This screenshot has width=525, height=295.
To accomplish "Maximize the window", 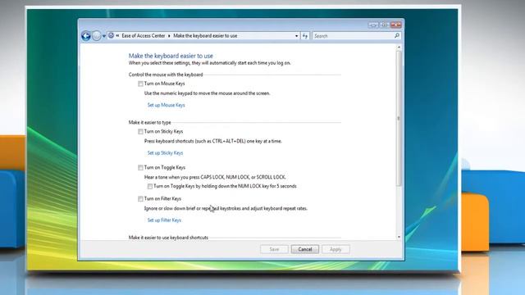I will tap(385, 25).
